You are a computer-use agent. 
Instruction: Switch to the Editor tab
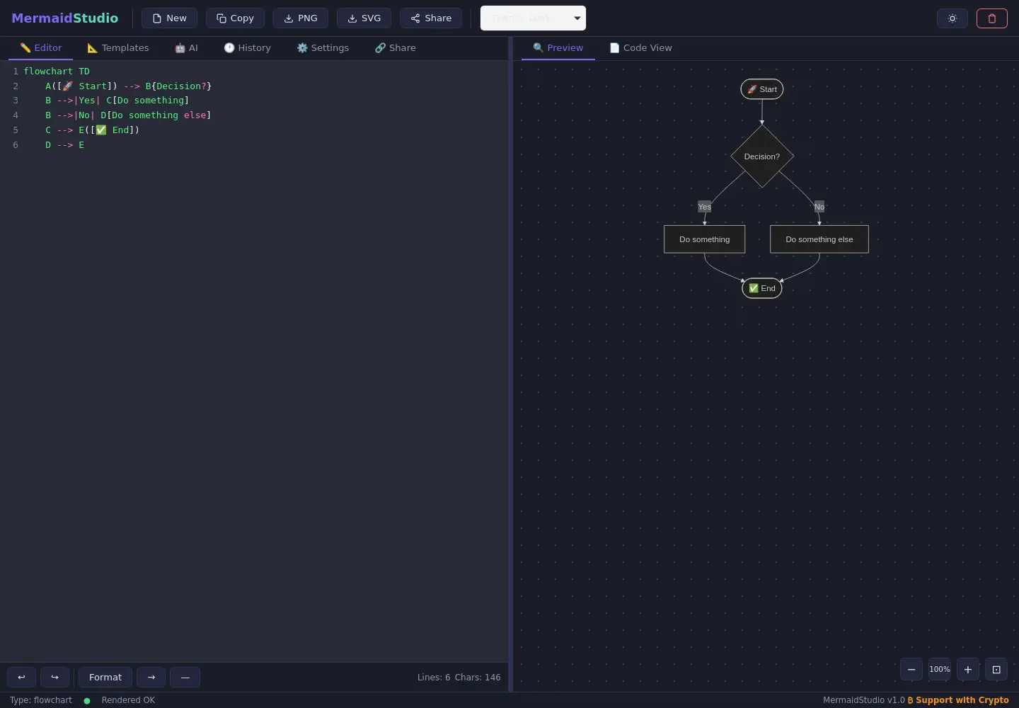pyautogui.click(x=41, y=48)
